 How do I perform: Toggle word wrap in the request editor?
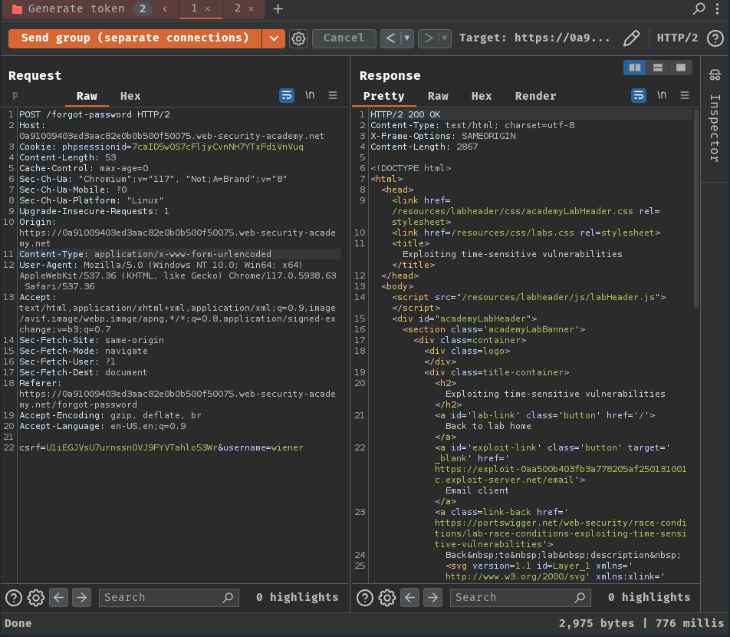pyautogui.click(x=287, y=95)
